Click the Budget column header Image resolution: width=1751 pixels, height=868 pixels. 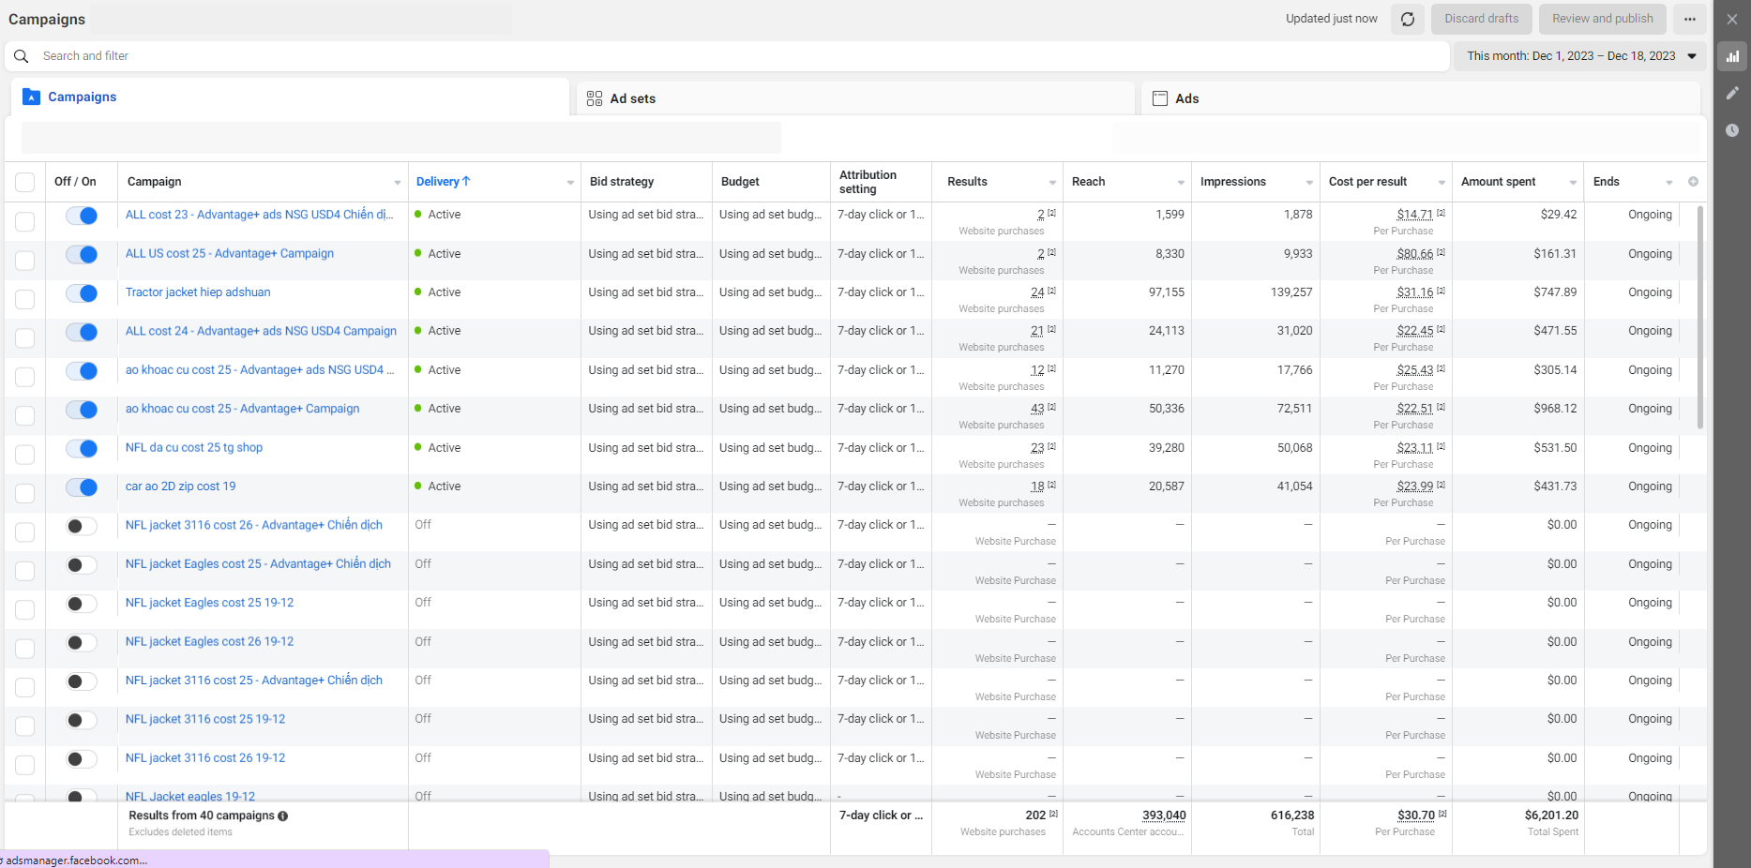pyautogui.click(x=740, y=182)
